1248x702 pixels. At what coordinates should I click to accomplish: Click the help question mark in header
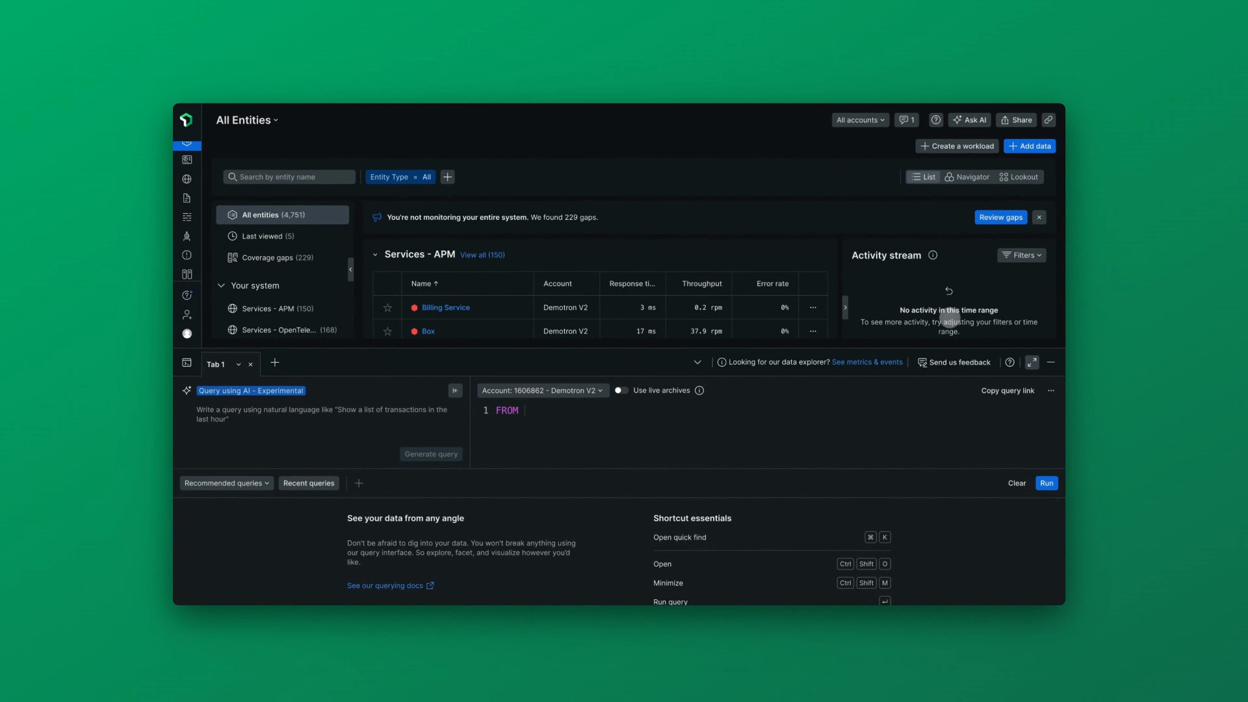click(x=936, y=120)
